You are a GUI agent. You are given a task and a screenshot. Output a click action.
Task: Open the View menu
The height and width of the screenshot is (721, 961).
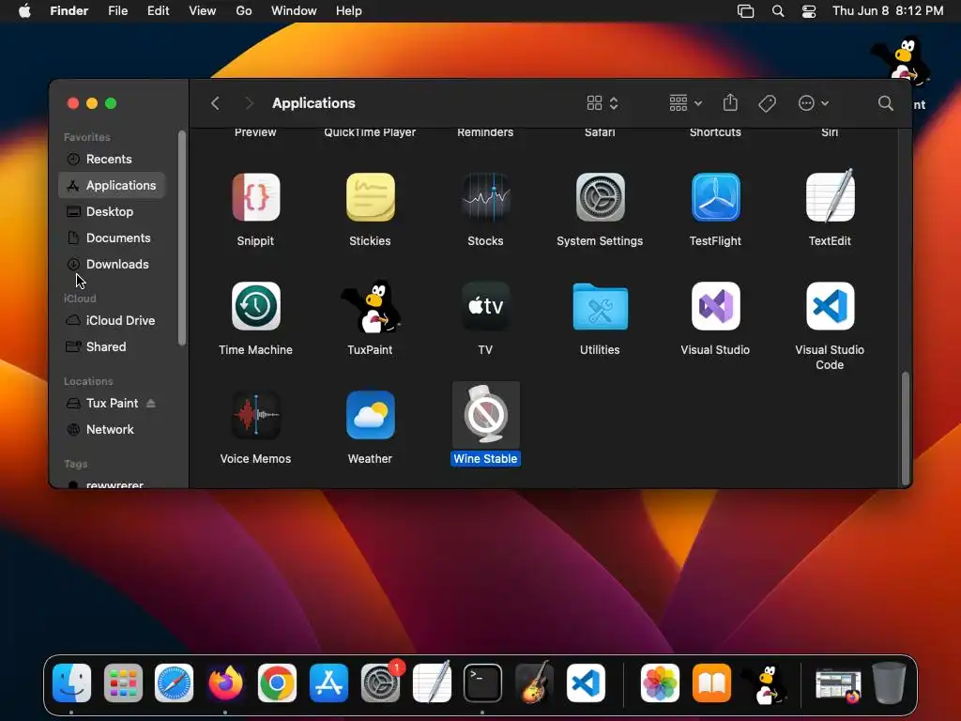click(203, 11)
